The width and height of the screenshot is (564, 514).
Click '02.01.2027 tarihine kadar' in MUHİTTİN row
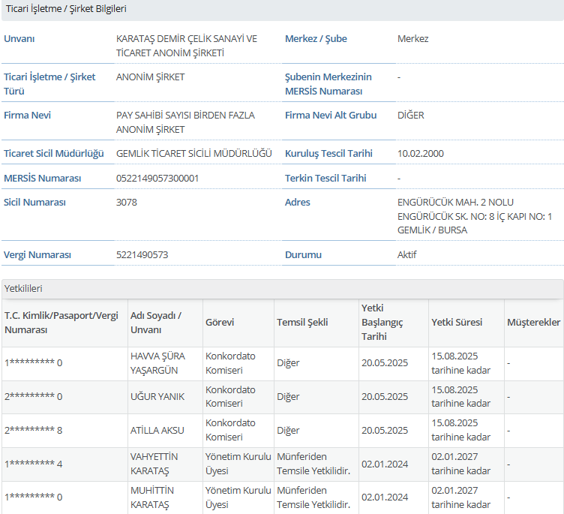coord(460,497)
